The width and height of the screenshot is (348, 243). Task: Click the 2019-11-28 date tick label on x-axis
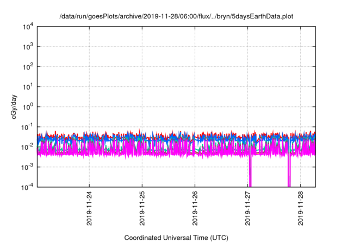click(301, 209)
